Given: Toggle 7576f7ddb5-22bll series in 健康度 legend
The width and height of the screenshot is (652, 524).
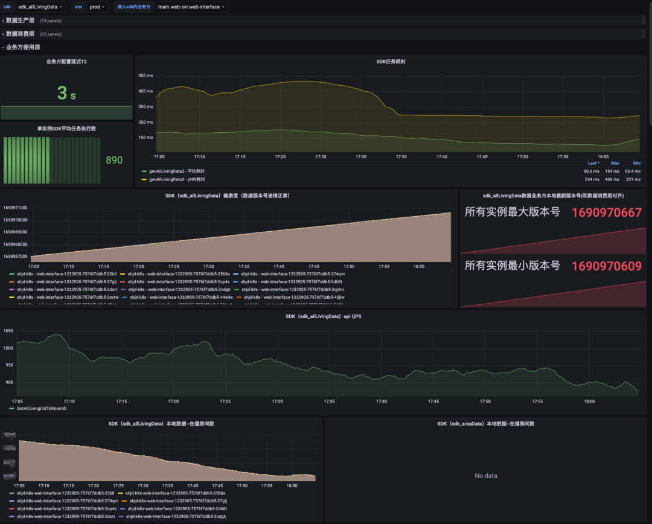Looking at the screenshot, I should point(66,274).
